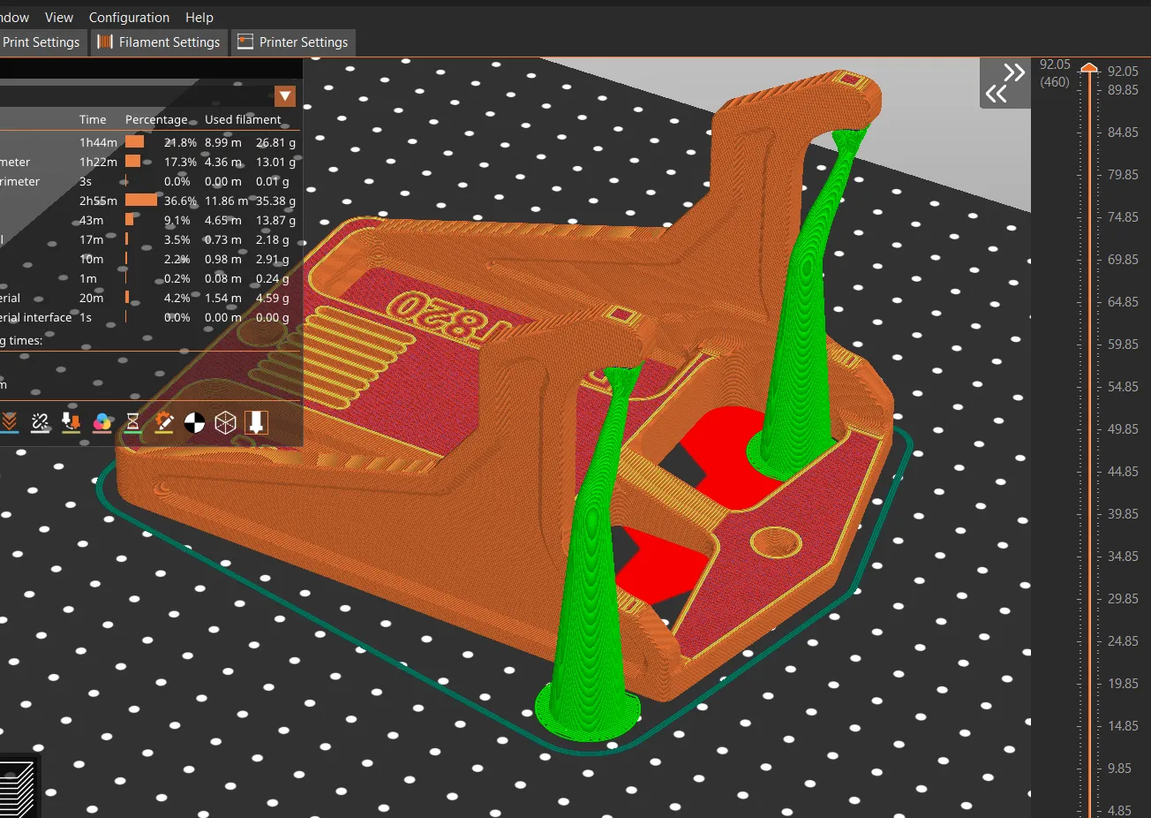1151x818 pixels.
Task: Click the broken-link Wipe icon
Action: [40, 422]
